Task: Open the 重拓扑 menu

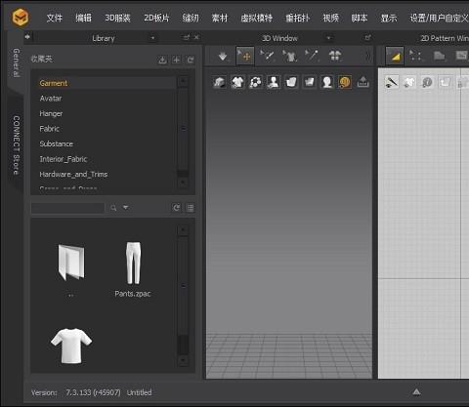Action: click(298, 18)
